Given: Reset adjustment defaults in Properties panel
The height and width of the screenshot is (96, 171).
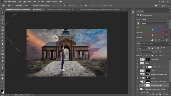Looking at the screenshot, I should [x=160, y=40].
